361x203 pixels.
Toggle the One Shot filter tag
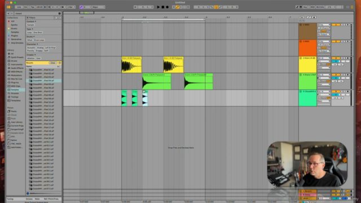coord(38,33)
